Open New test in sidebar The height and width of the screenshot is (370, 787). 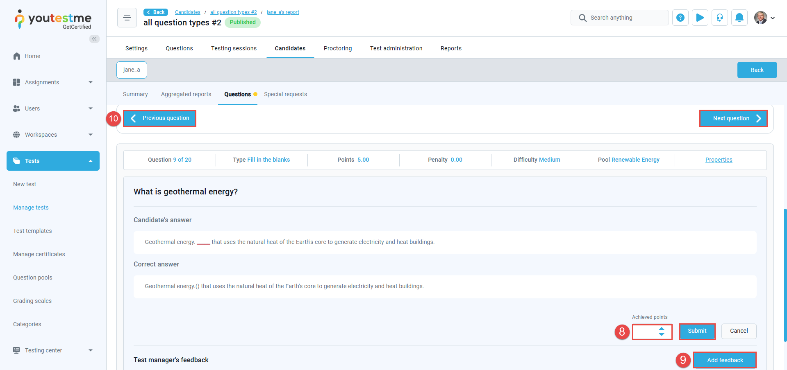point(25,184)
